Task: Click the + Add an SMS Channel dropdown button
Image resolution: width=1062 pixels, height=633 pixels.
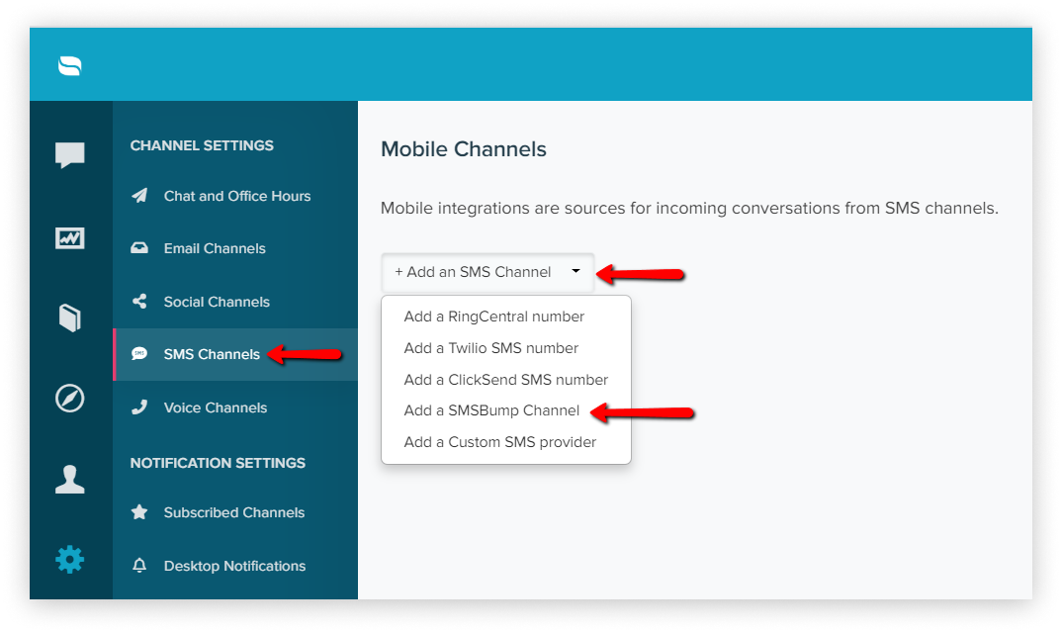Action: pos(487,272)
